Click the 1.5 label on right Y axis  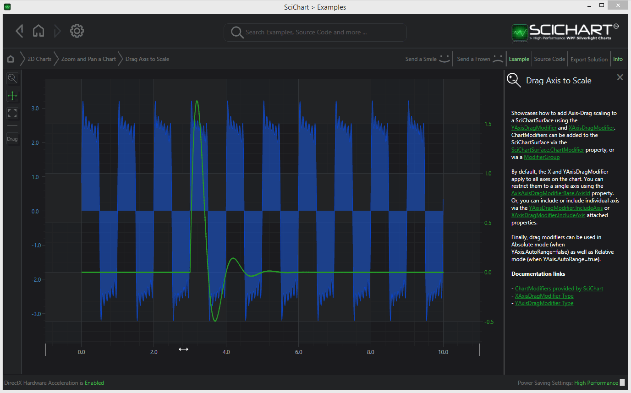point(488,124)
